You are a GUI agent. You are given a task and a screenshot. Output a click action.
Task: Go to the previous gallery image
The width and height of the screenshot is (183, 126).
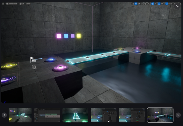[x=4, y=115]
